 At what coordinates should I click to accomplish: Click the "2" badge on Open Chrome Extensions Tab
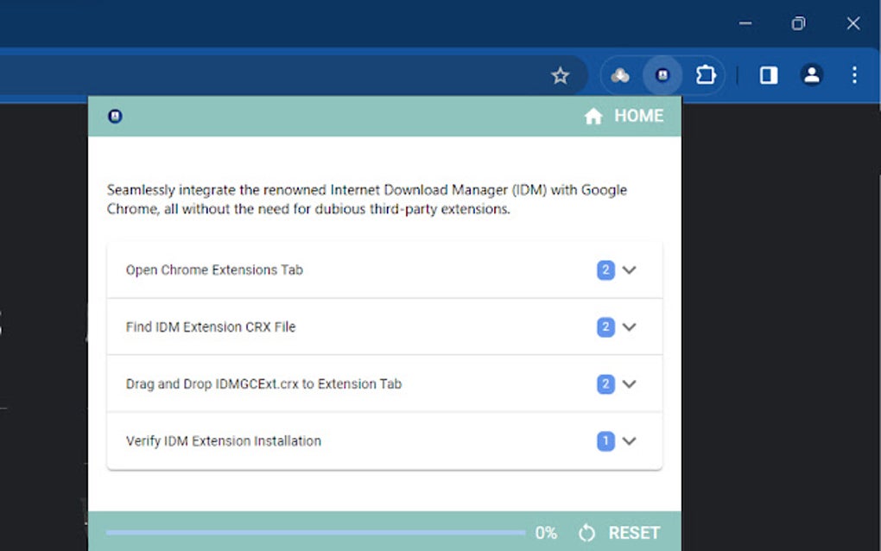(x=605, y=269)
